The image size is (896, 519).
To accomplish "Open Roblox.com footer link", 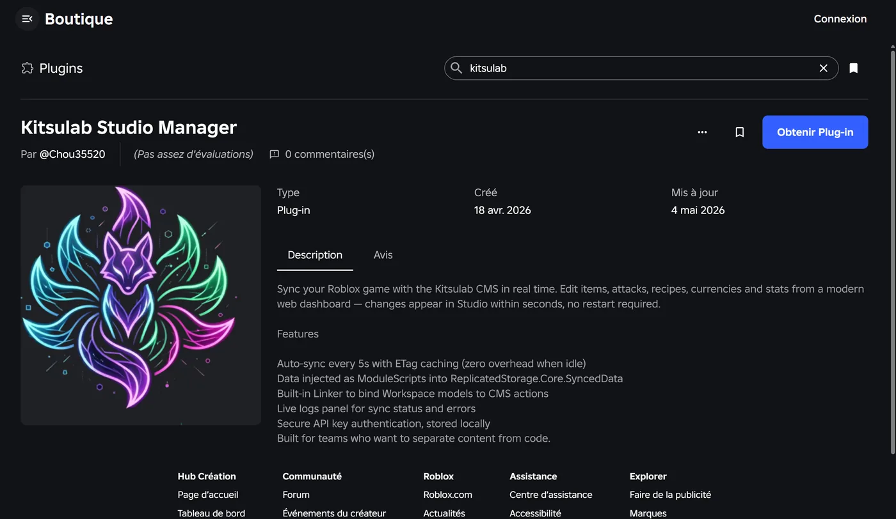I will coord(447,495).
